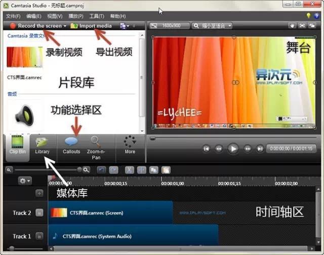This screenshot has width=324, height=255.
Task: Jump to previous clip in preview
Action: [206, 149]
